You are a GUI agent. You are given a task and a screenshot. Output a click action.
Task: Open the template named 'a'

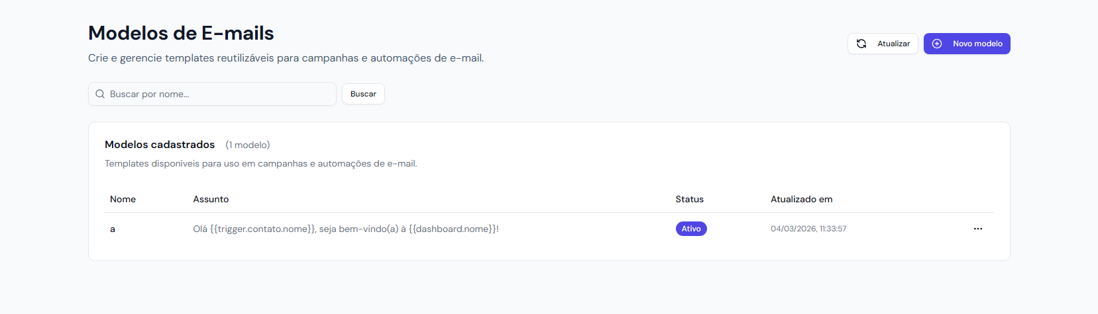pyautogui.click(x=113, y=229)
